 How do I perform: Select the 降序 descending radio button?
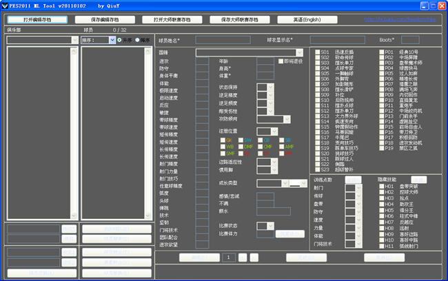coord(138,40)
